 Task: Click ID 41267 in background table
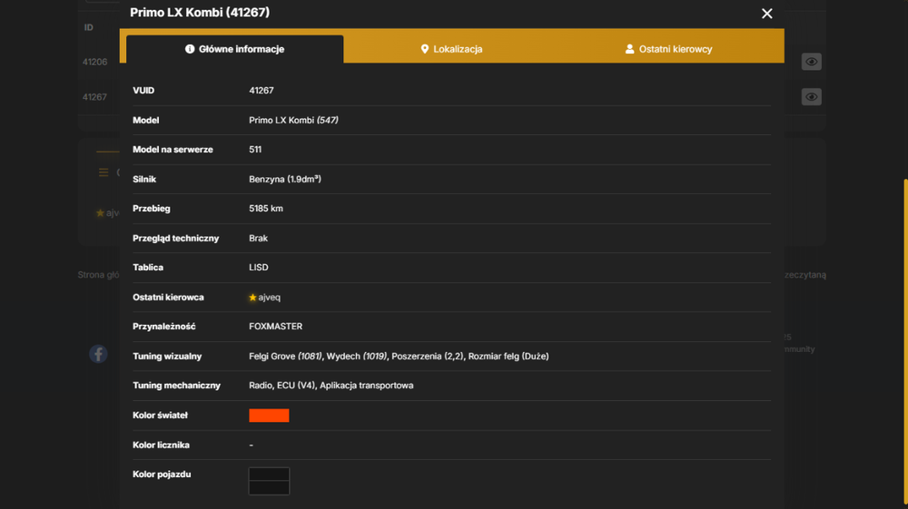tap(94, 97)
